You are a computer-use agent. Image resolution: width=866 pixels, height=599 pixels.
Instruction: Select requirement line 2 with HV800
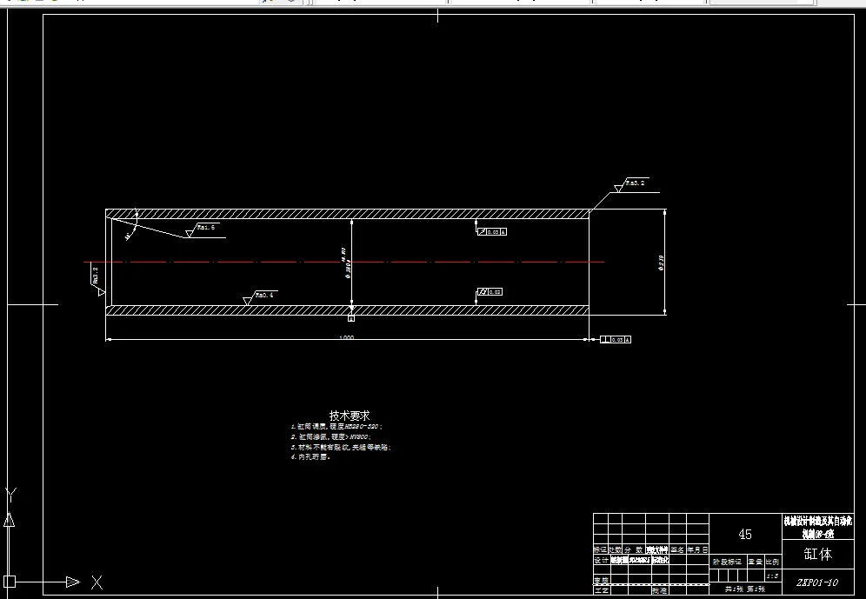pos(331,436)
